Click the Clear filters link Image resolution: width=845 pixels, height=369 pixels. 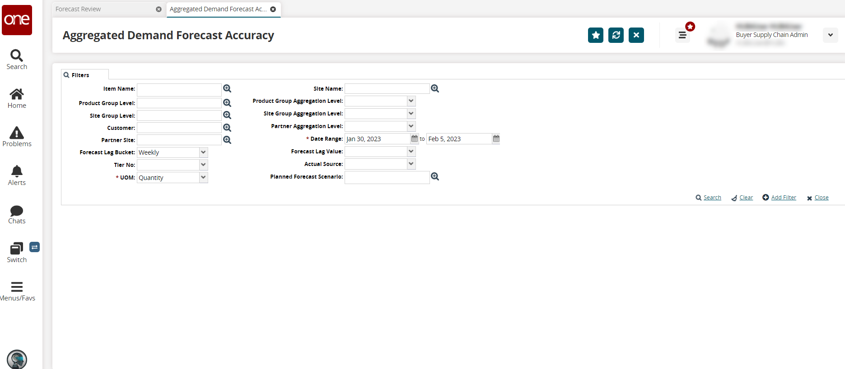(x=742, y=198)
